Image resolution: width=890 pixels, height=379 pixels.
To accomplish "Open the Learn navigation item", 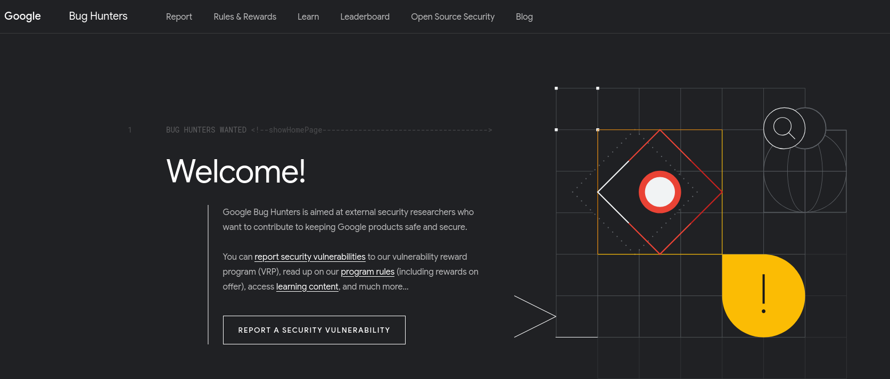I will pyautogui.click(x=308, y=17).
